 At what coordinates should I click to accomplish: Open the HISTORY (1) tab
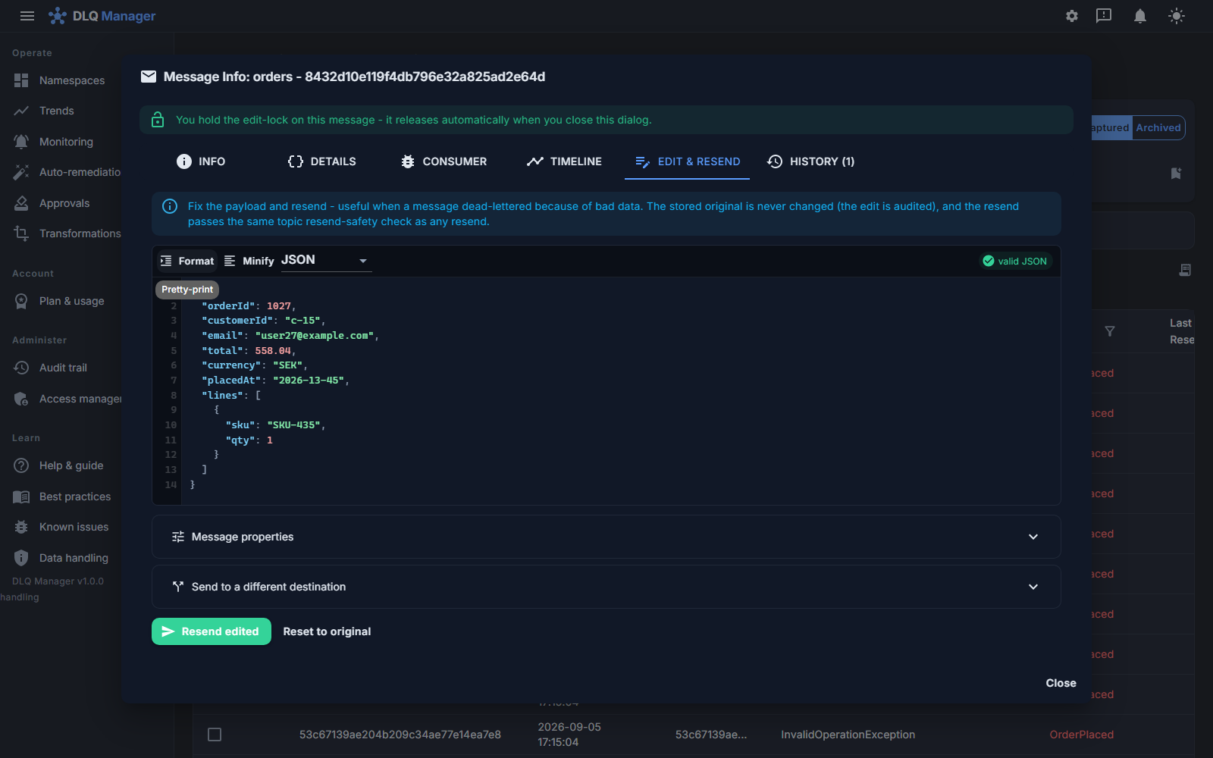810,161
